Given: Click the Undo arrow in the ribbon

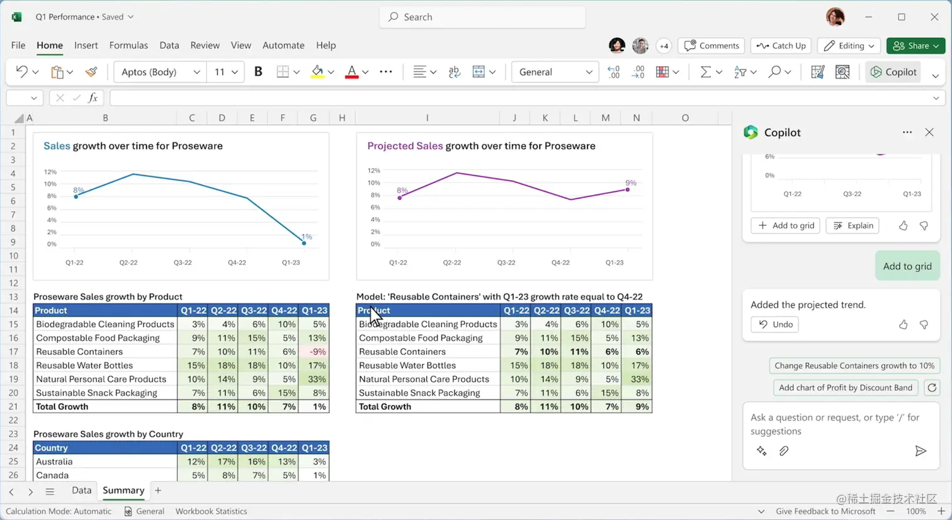Looking at the screenshot, I should pos(21,72).
